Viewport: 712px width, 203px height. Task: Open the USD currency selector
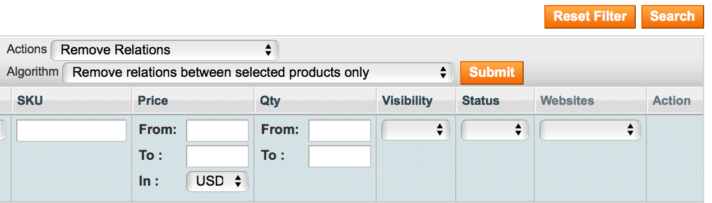pyautogui.click(x=218, y=181)
